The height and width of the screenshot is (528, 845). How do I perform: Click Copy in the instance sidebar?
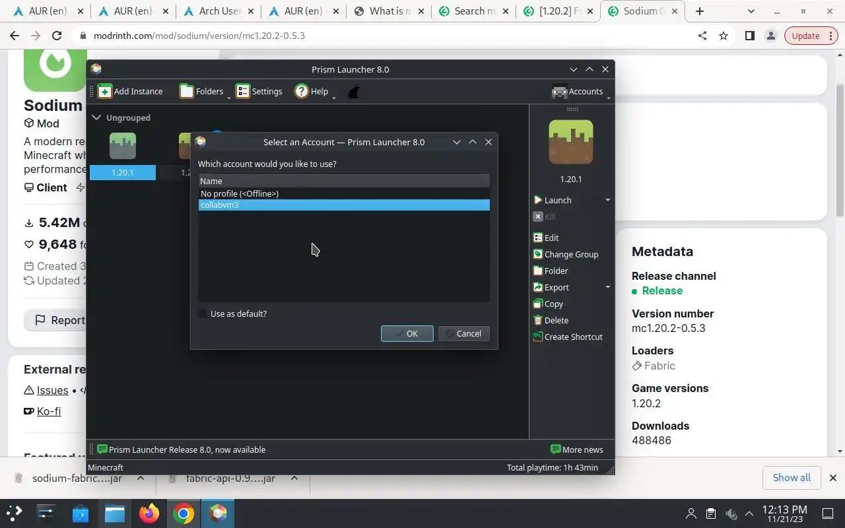(x=548, y=304)
